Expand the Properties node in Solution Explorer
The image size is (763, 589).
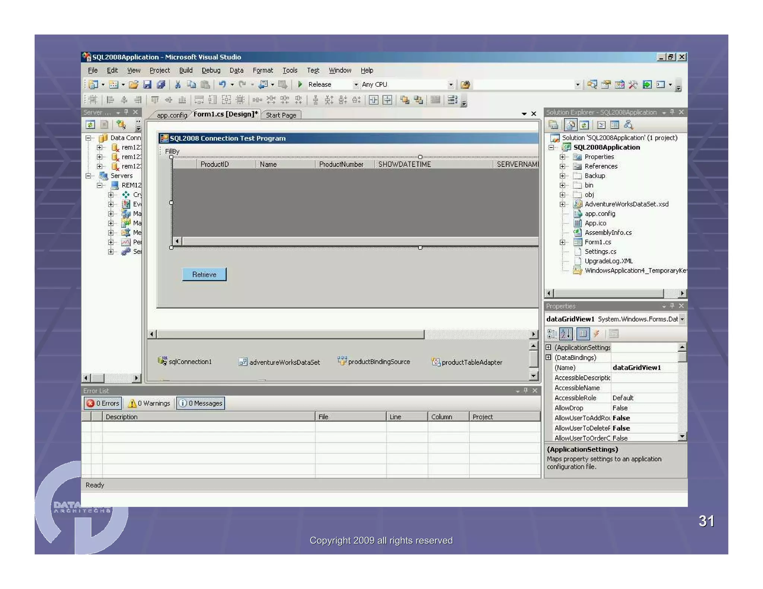[563, 157]
